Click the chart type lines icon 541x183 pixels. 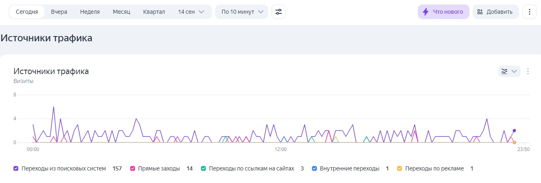[504, 71]
